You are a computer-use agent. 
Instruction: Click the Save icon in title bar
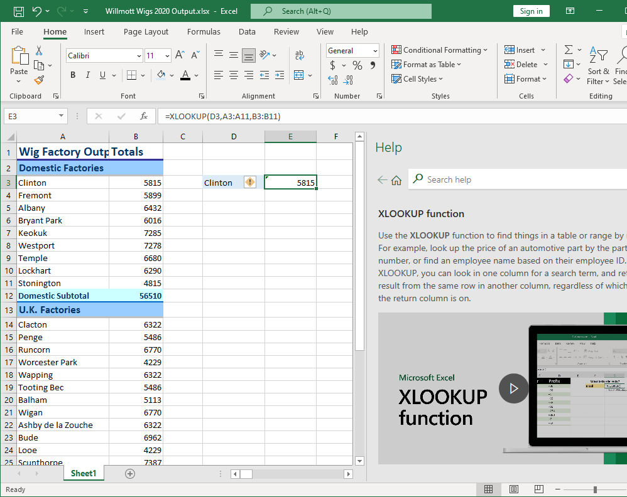coord(19,11)
